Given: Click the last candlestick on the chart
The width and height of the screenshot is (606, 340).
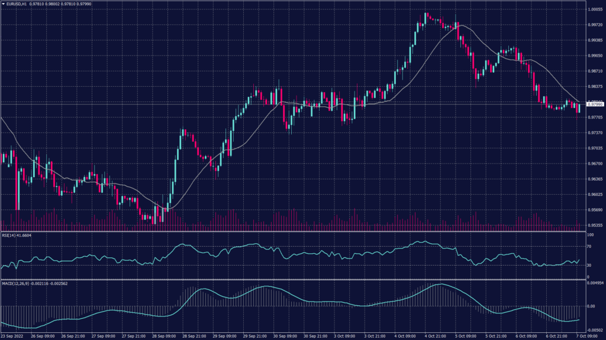Looking at the screenshot, I should (579, 108).
